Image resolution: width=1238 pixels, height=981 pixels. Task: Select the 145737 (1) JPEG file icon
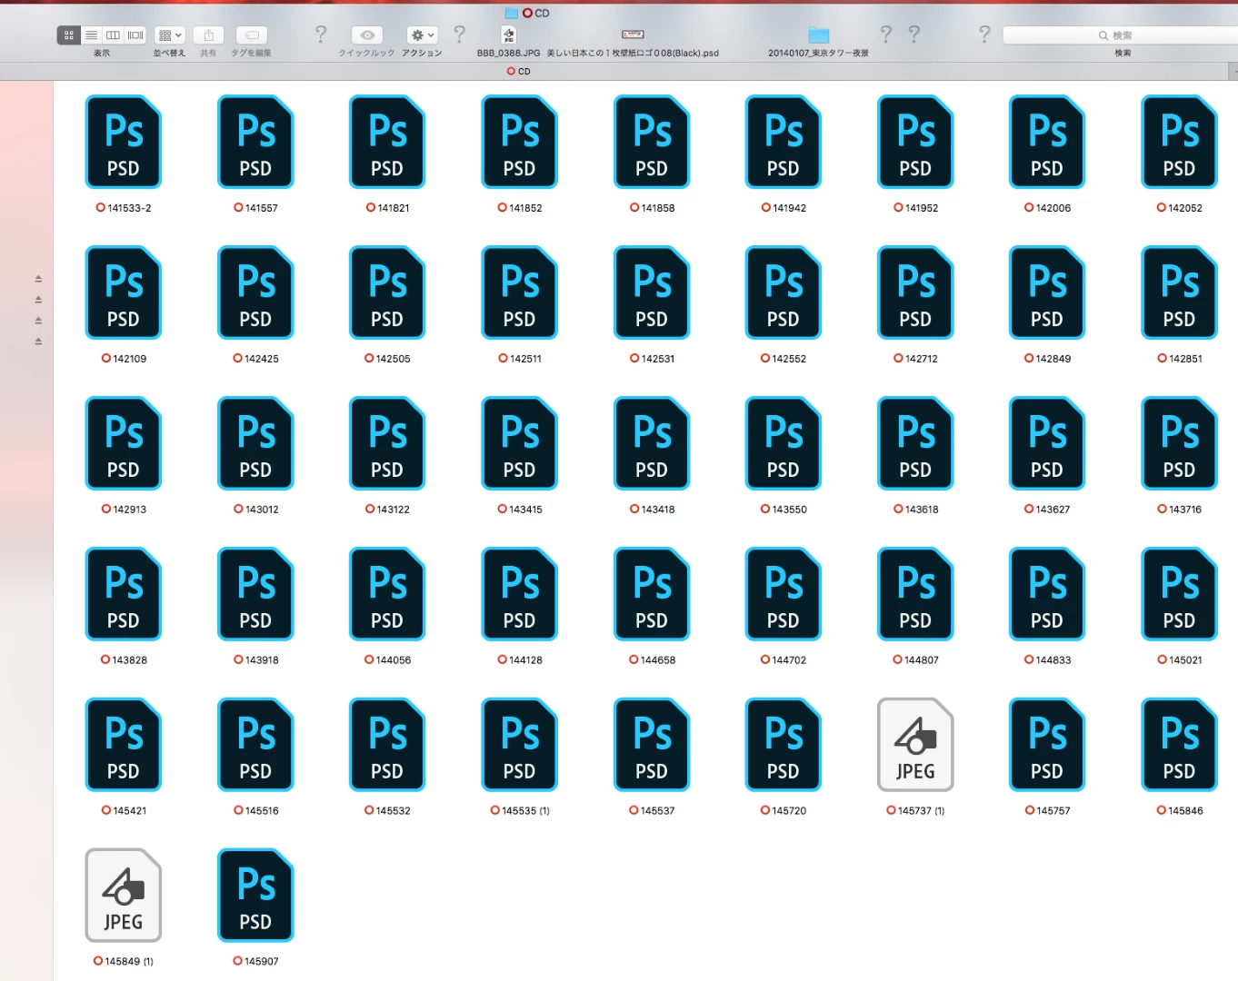point(915,745)
